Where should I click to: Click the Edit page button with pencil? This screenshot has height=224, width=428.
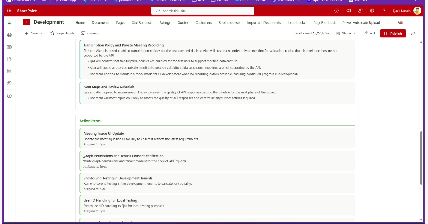coord(370,33)
